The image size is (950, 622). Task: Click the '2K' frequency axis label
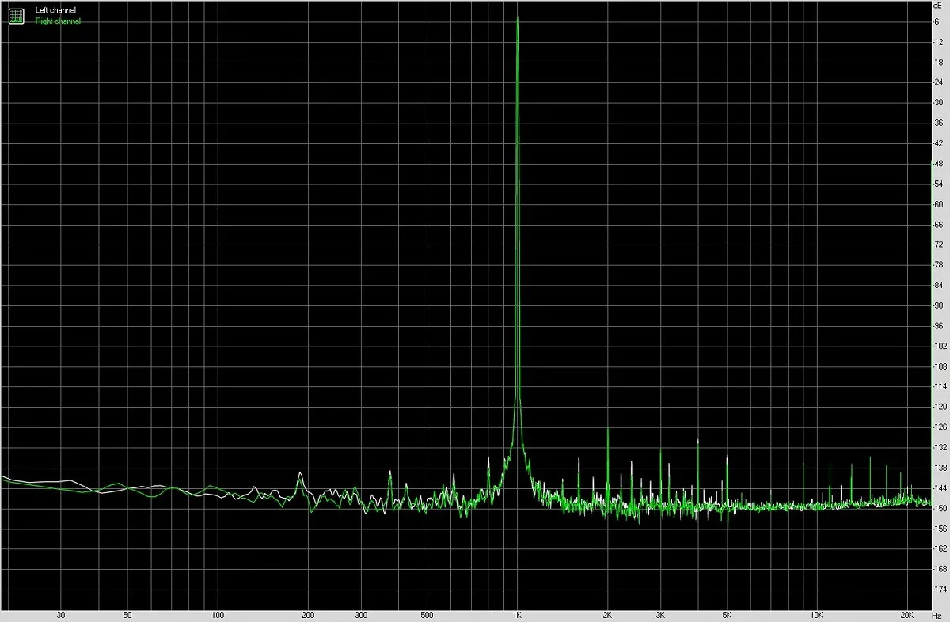point(607,615)
